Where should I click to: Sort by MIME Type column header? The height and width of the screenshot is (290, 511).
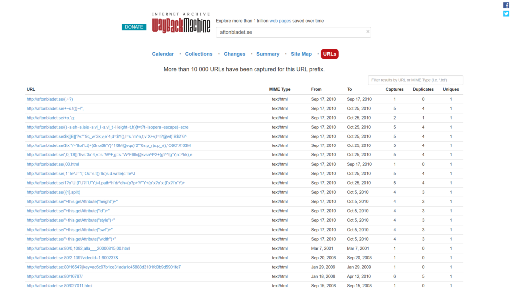[279, 89]
